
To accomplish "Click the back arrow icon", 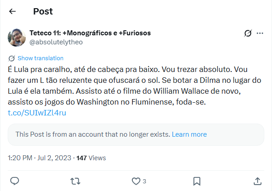I will pos(13,11).
